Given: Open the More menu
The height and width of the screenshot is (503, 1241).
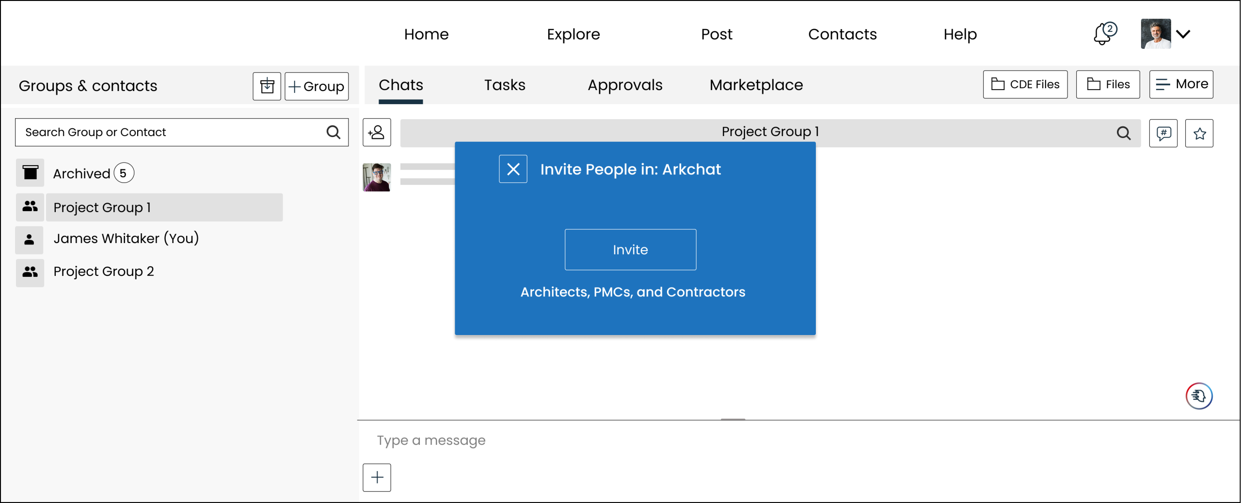Looking at the screenshot, I should (1181, 84).
